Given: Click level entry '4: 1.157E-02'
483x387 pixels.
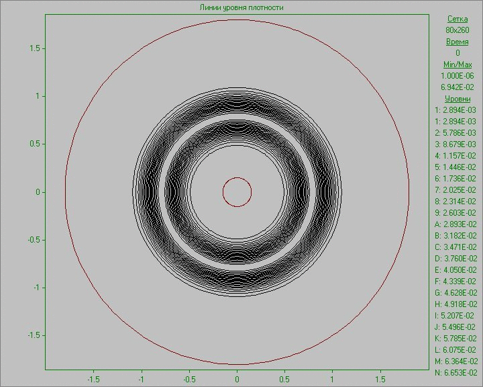Looking at the screenshot, I should pos(455,156).
